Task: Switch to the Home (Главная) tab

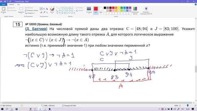Action: click(x=11, y=4)
